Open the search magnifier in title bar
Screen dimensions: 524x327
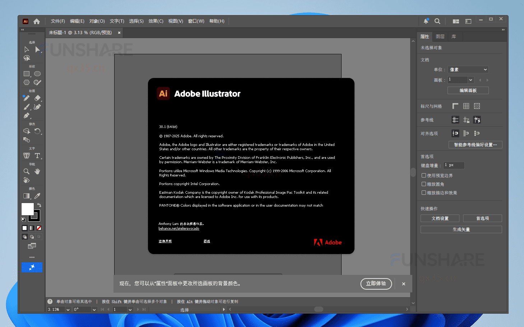coord(437,21)
